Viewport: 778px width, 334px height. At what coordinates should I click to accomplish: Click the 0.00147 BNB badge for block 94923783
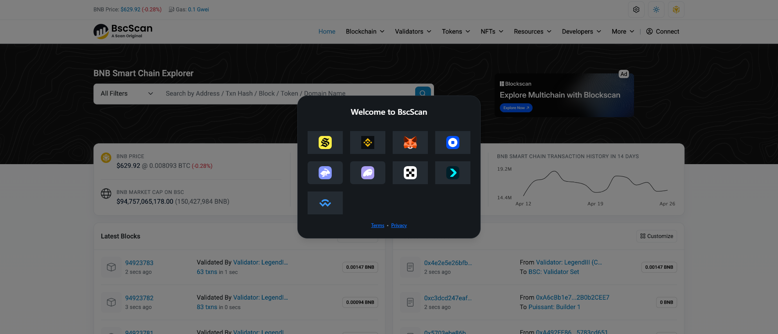tap(360, 267)
